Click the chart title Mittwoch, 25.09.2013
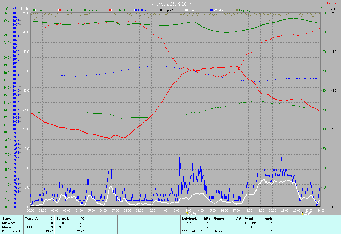The height and width of the screenshot is (234, 341). click(x=171, y=4)
